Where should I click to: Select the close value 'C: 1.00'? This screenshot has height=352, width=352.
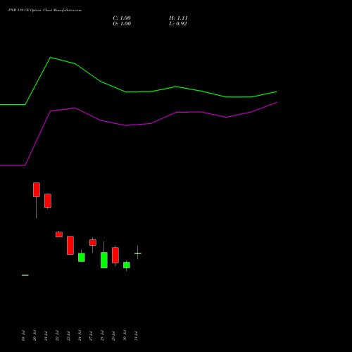tap(122, 18)
